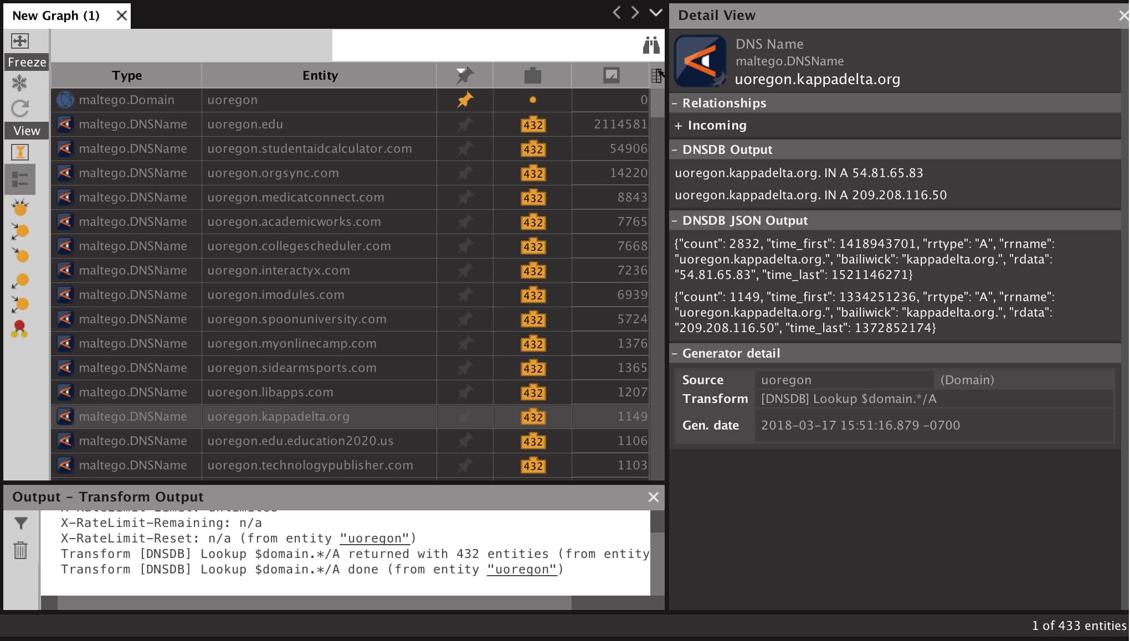Click the trash icon to clear transform output
Image resolution: width=1130 pixels, height=641 pixels.
coord(20,550)
